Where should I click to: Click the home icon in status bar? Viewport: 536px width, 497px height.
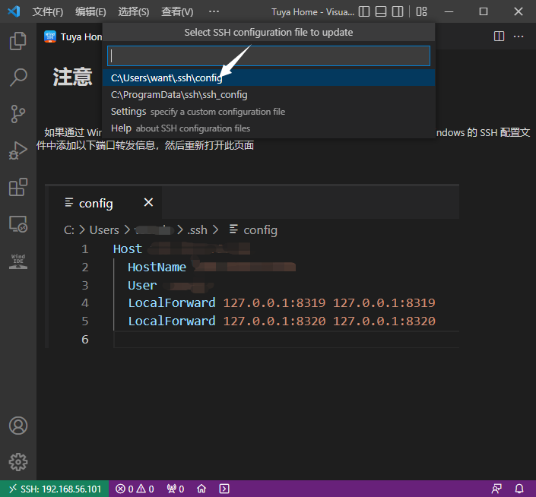pos(201,489)
